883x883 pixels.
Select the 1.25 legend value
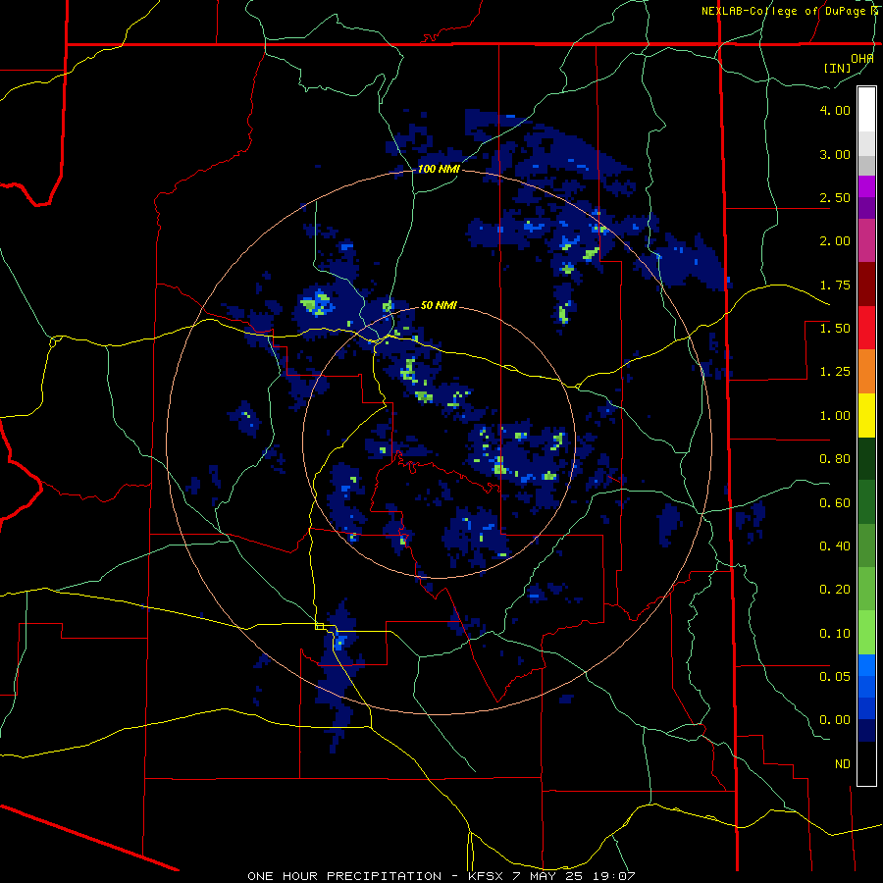835,372
